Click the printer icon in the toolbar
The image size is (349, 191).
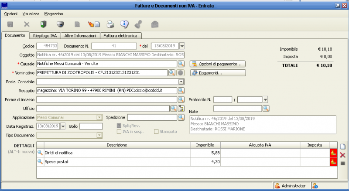click(111, 24)
